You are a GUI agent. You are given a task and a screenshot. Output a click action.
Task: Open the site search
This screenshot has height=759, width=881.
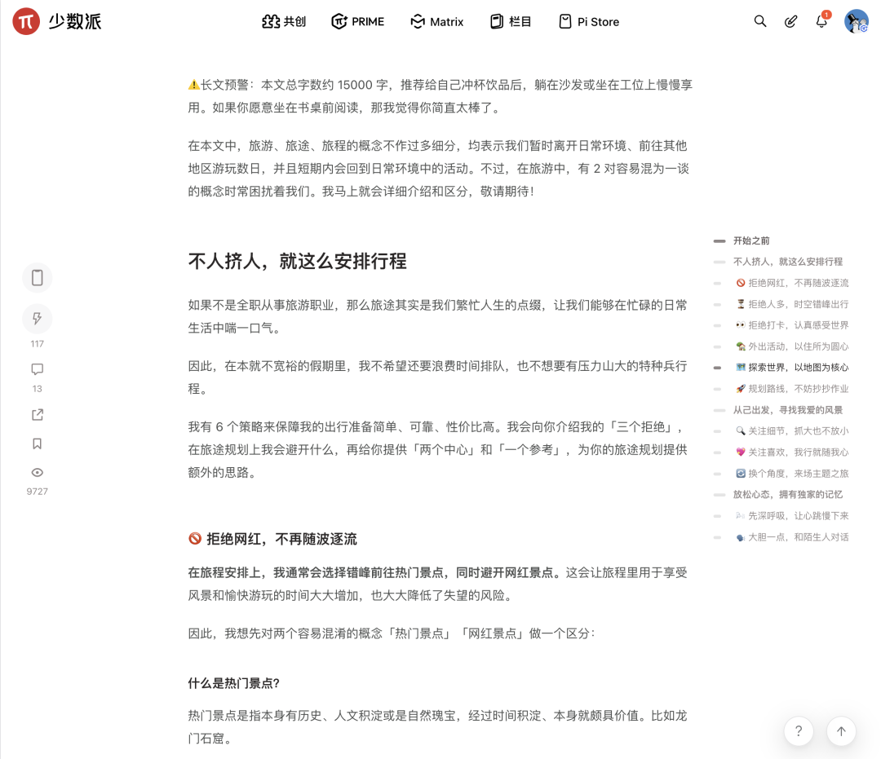(759, 21)
